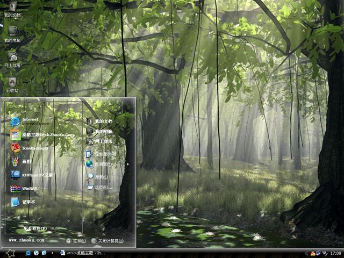Expand the submenu arrow in the start menu's right column
The image size is (344, 258).
pyautogui.click(x=128, y=164)
